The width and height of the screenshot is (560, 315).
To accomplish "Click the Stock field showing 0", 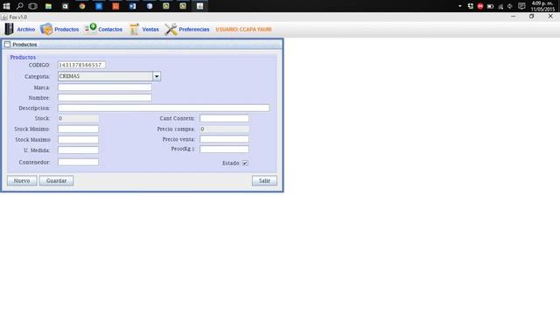I will pyautogui.click(x=78, y=118).
